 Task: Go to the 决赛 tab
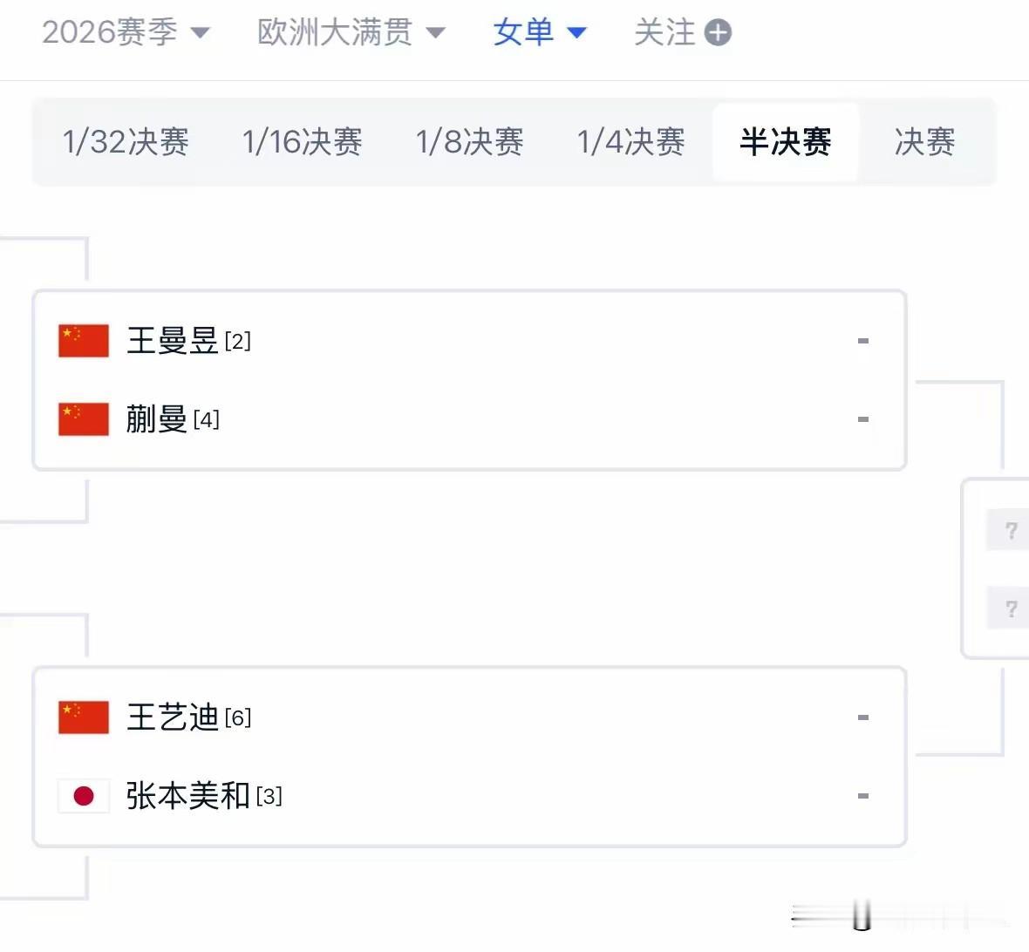pyautogui.click(x=924, y=142)
